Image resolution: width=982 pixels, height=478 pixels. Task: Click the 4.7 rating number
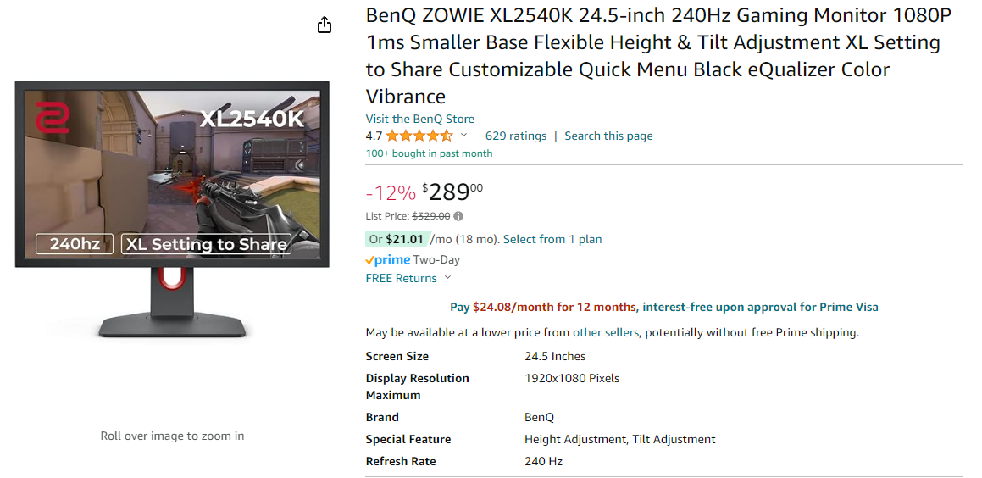pos(374,136)
